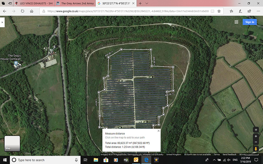Show hidden system tray icons
The image size is (263, 164).
[214, 160]
